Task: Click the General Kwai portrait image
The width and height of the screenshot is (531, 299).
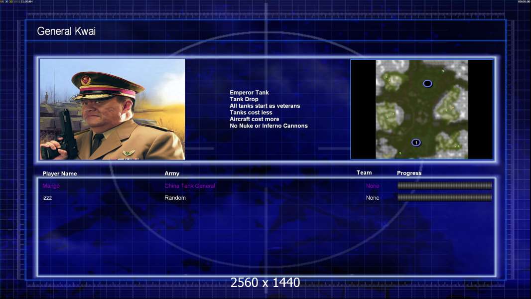Action: coord(113,109)
